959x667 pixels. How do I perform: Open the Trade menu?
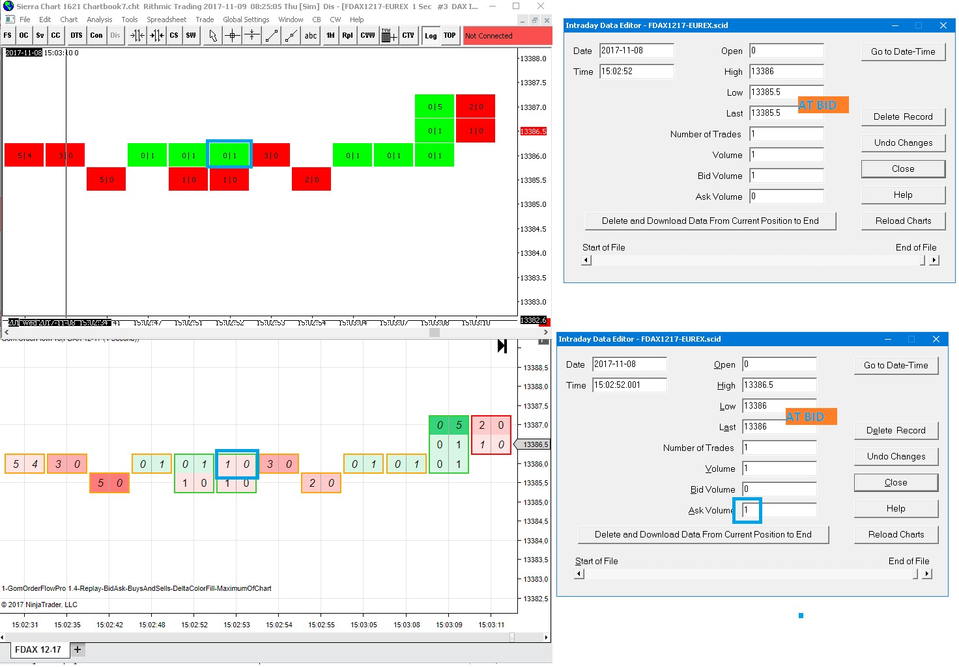[x=205, y=20]
